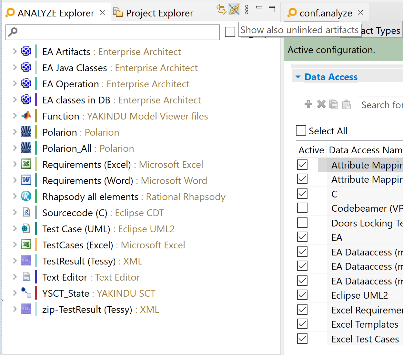Screen dimensions: 403x355
Task: Click the Rhapsody all elements icon
Action: point(26,196)
